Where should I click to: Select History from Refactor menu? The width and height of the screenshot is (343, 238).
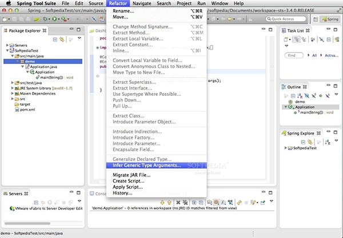[x=157, y=193]
